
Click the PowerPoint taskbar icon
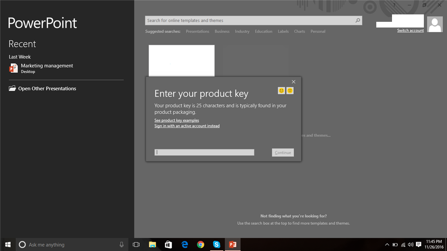(233, 244)
